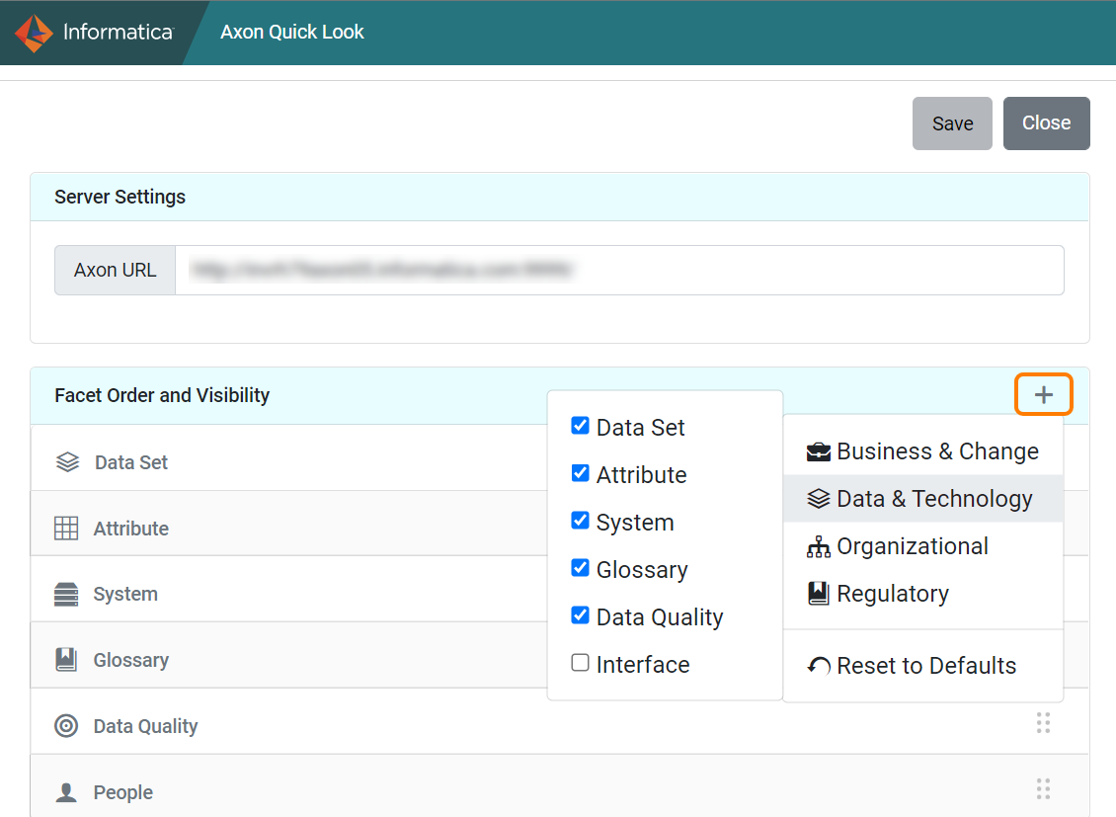Click inside the Axon URL input field
1116x817 pixels.
619,271
